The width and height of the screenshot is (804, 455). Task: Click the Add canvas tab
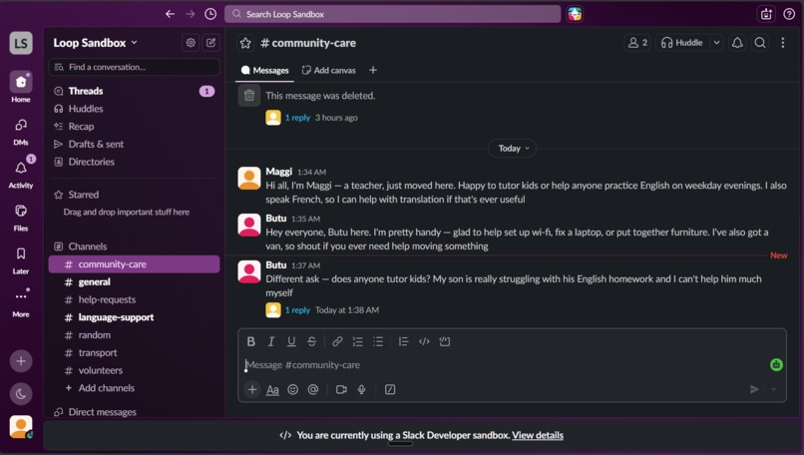tap(328, 70)
